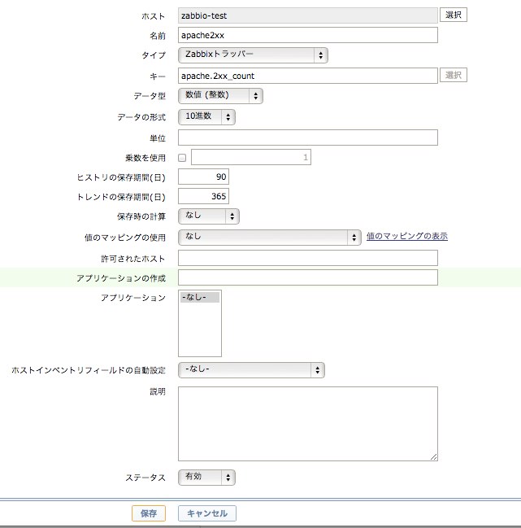The height and width of the screenshot is (528, 521).
Task: Click the 説明 textarea resize handle
Action: pyautogui.click(x=434, y=457)
